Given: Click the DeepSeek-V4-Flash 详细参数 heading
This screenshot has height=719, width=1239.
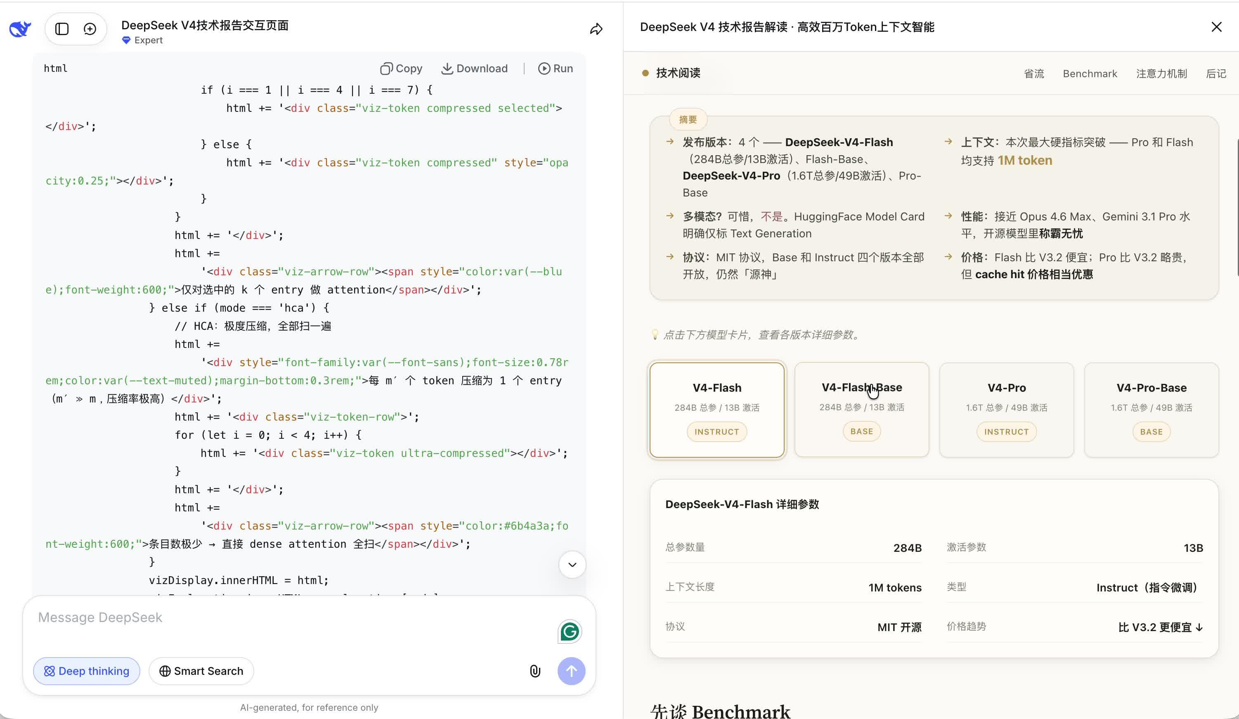Looking at the screenshot, I should pos(742,504).
